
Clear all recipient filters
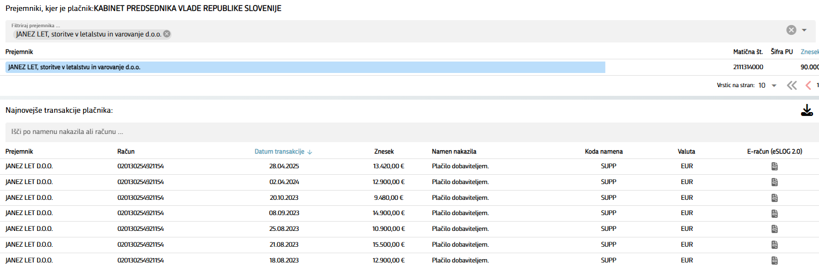[x=791, y=30]
